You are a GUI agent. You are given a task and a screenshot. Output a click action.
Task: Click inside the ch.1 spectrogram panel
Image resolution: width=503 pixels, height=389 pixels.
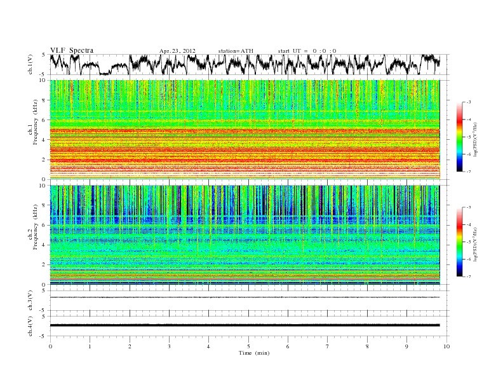pos(245,130)
